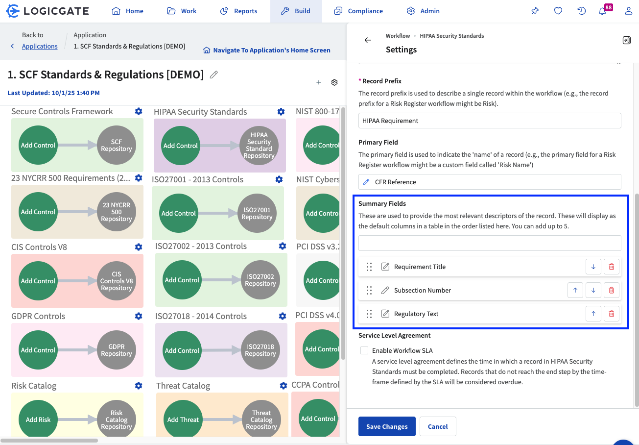Viewport: 639px width, 445px height.
Task: Open the Summary Fields selection box
Action: 489,243
